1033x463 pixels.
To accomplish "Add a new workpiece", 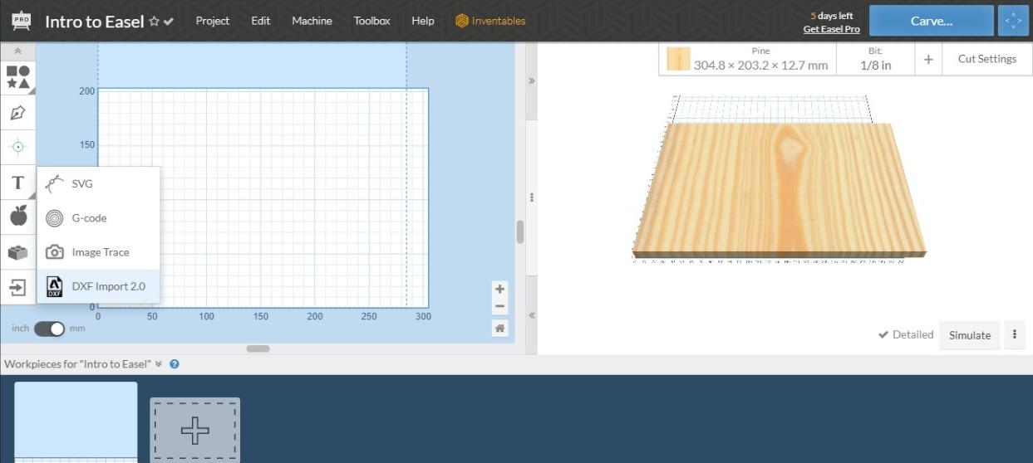I will tap(194, 431).
